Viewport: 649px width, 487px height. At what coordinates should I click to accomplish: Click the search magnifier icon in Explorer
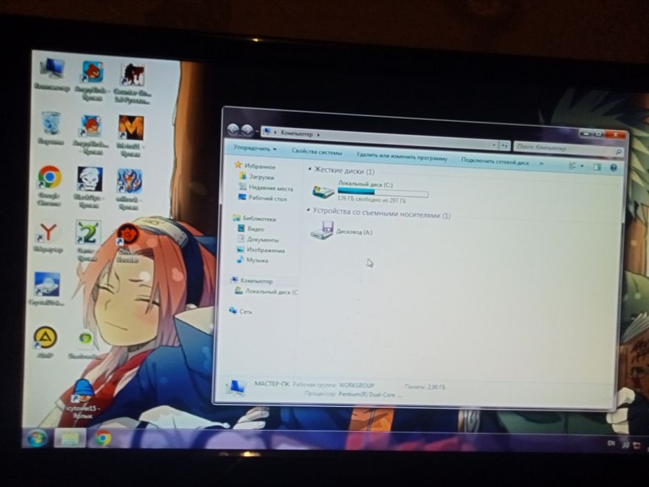pos(619,152)
